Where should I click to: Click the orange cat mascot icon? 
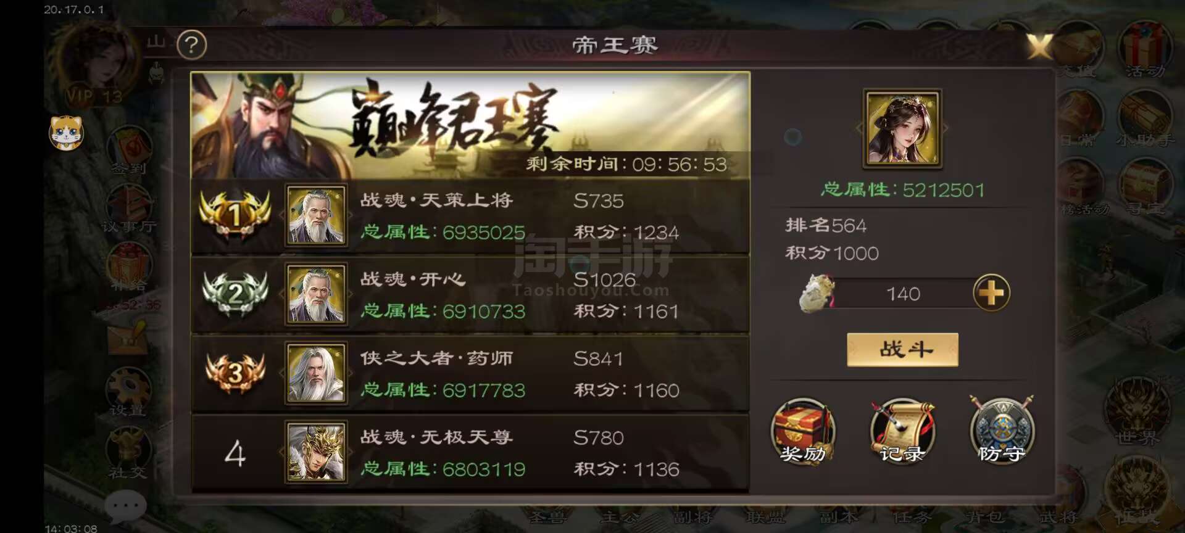coord(66,133)
